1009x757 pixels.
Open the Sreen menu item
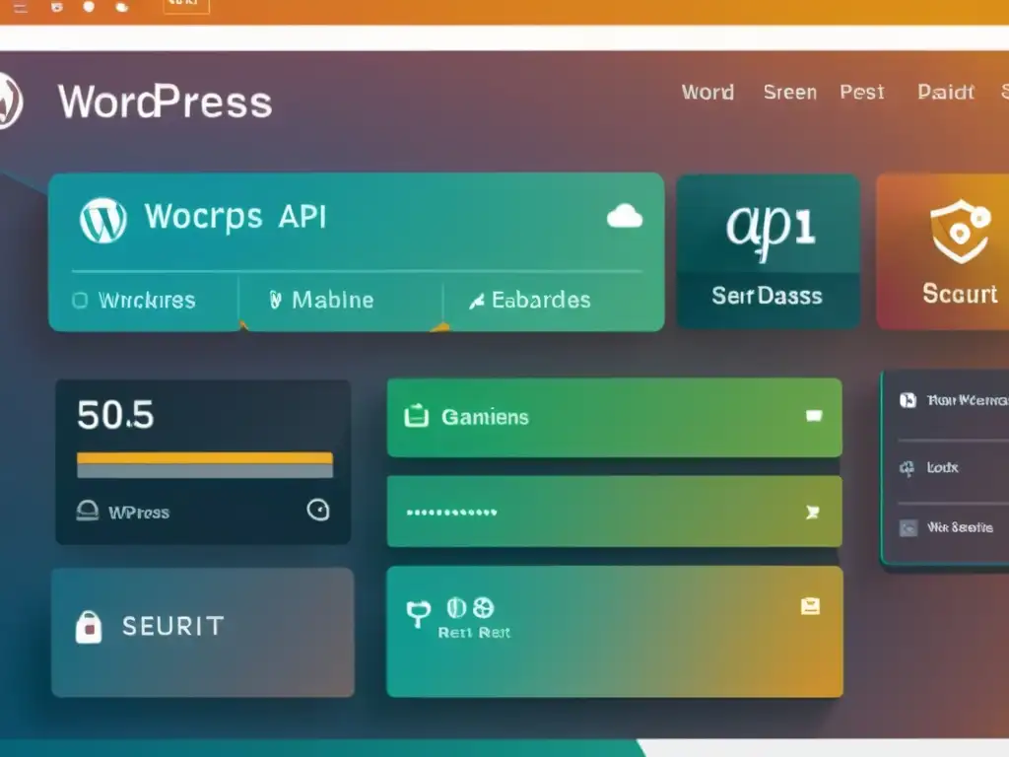(790, 92)
